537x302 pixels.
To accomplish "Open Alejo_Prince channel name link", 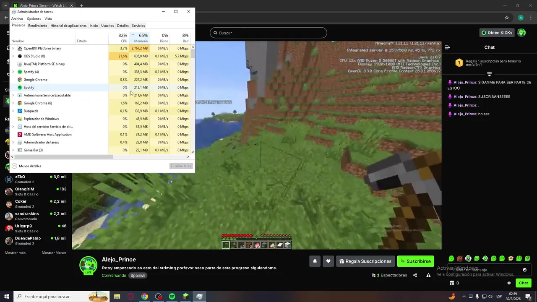I will (119, 260).
